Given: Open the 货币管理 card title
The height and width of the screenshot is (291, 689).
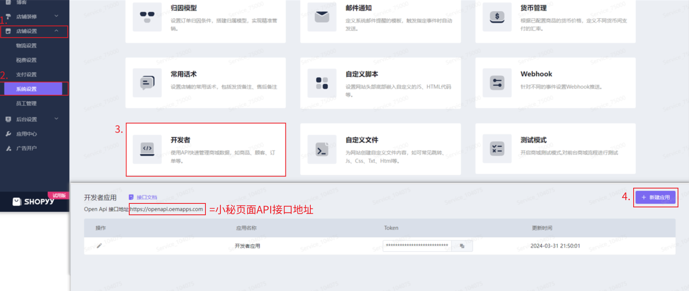Looking at the screenshot, I should pos(533,8).
